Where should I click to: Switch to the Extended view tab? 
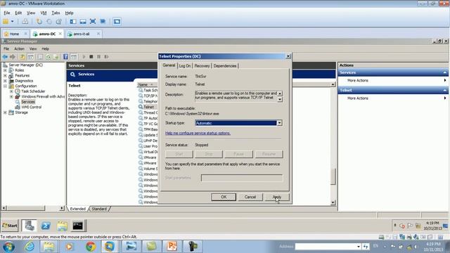tap(78, 209)
